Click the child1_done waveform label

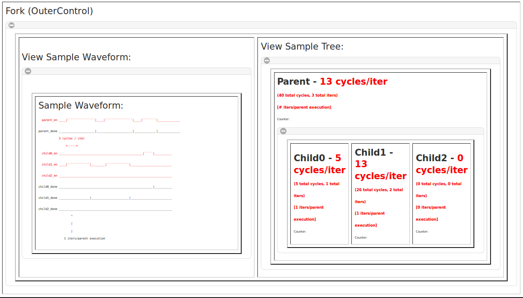pos(48,198)
